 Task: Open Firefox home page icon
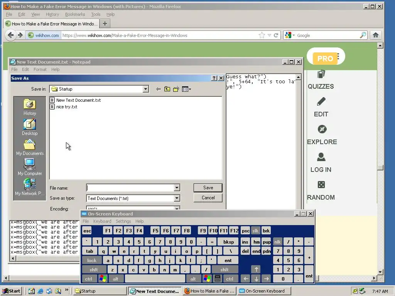pyautogui.click(x=376, y=35)
